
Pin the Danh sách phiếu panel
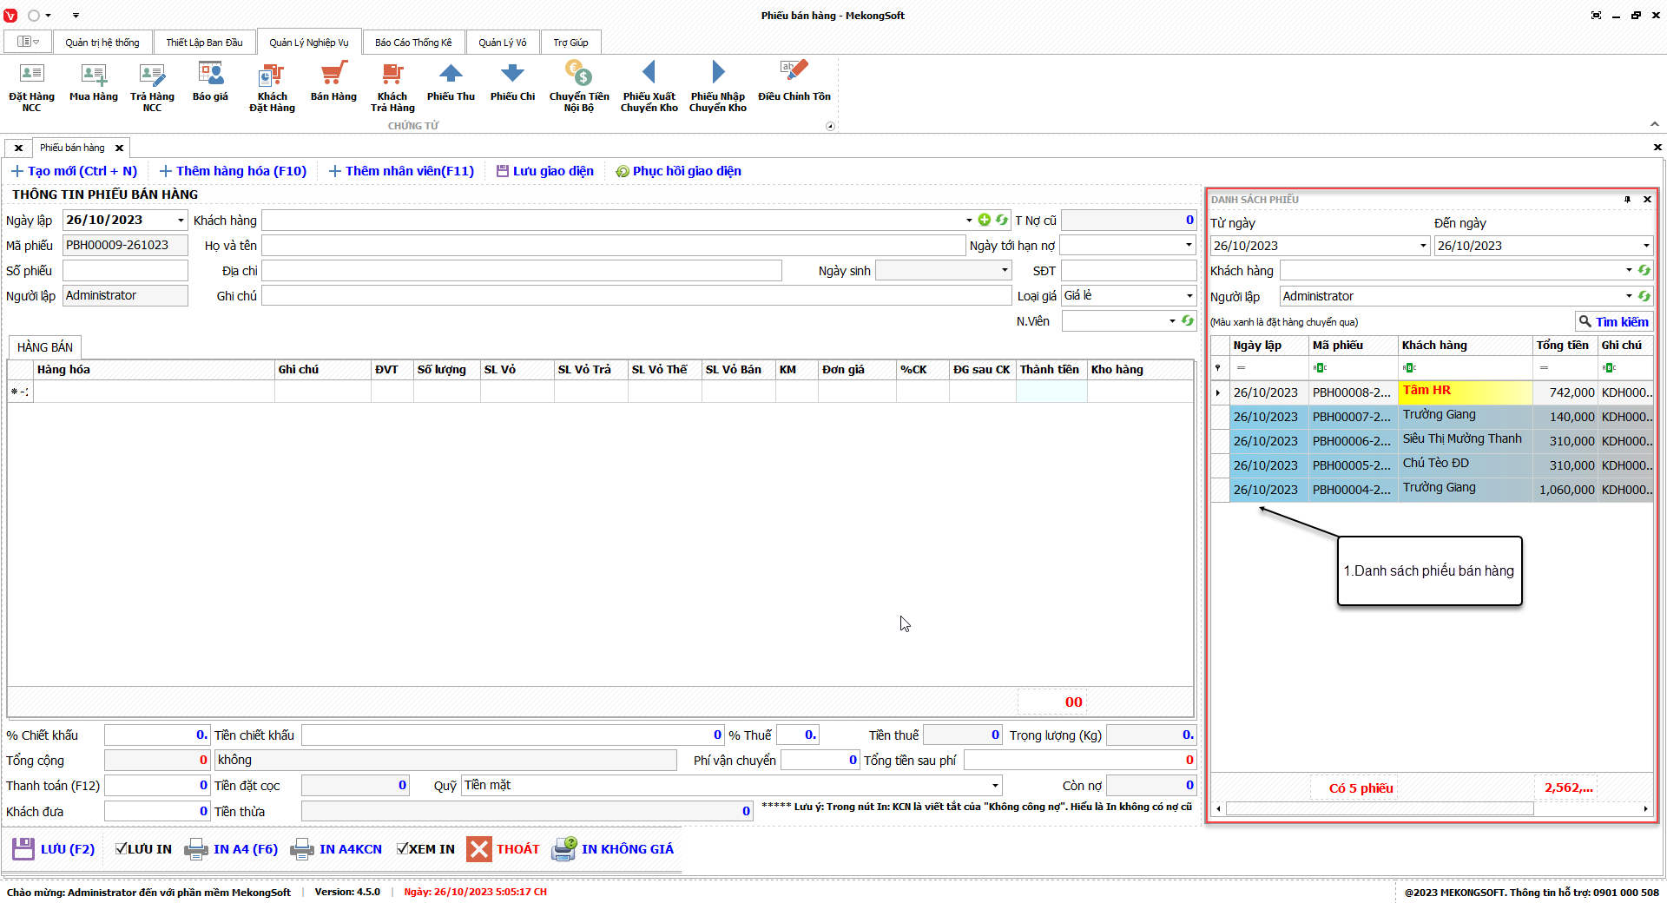coord(1627,200)
